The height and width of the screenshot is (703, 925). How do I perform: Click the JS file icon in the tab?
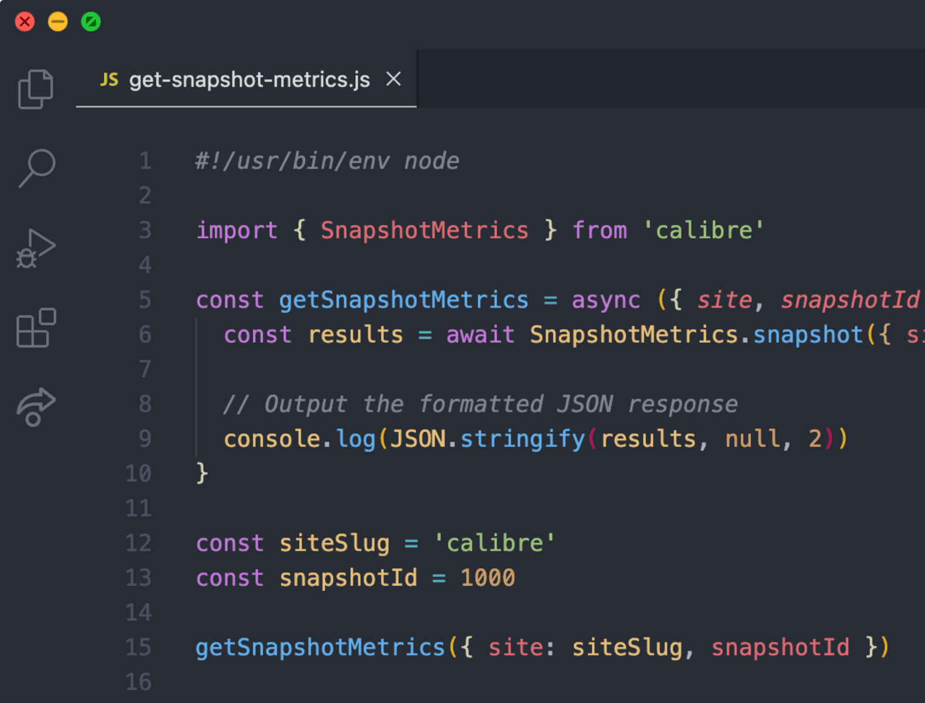pyautogui.click(x=109, y=80)
